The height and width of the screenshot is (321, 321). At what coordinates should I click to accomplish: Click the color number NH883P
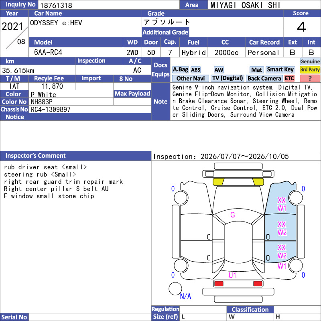42,102
